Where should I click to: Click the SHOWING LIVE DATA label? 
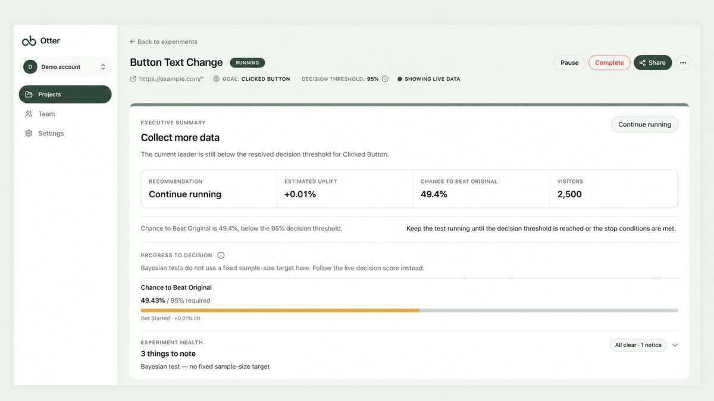(432, 79)
